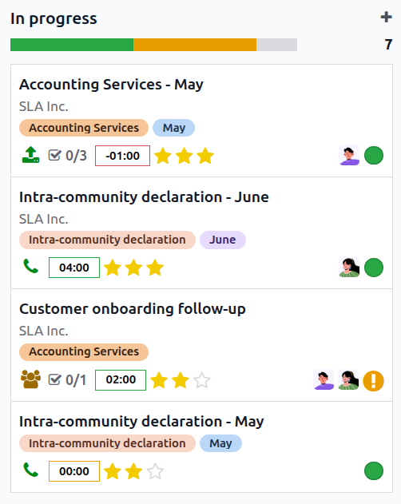This screenshot has width=401, height=504.
Task: Open the Intra-community declaration - June task title
Action: point(144,196)
